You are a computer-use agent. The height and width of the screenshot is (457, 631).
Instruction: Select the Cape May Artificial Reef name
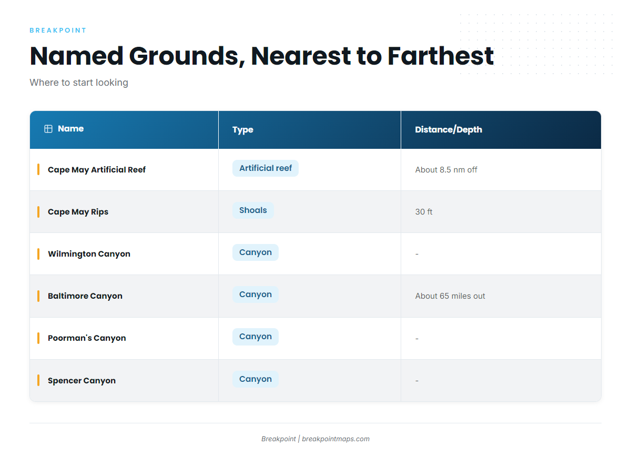tap(97, 170)
